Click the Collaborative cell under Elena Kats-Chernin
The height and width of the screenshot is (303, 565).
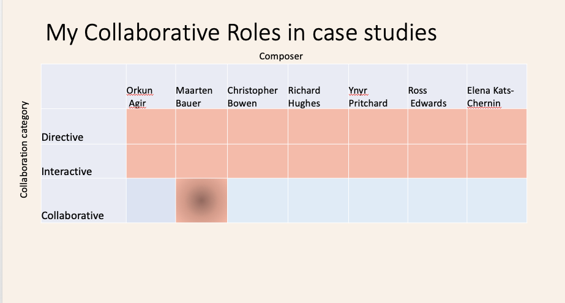(496, 200)
